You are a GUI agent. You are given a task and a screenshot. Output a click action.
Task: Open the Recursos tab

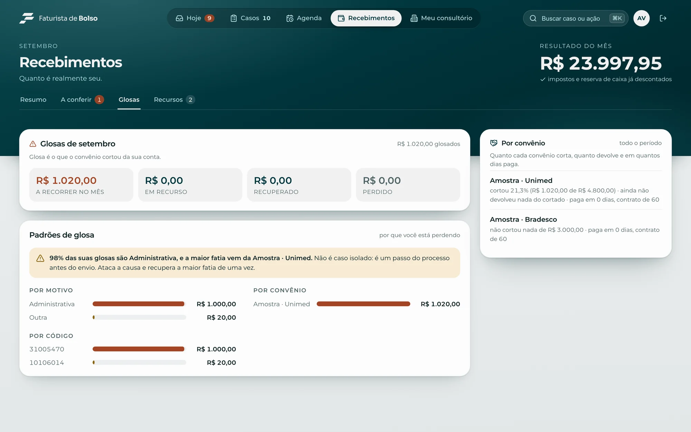pyautogui.click(x=174, y=100)
